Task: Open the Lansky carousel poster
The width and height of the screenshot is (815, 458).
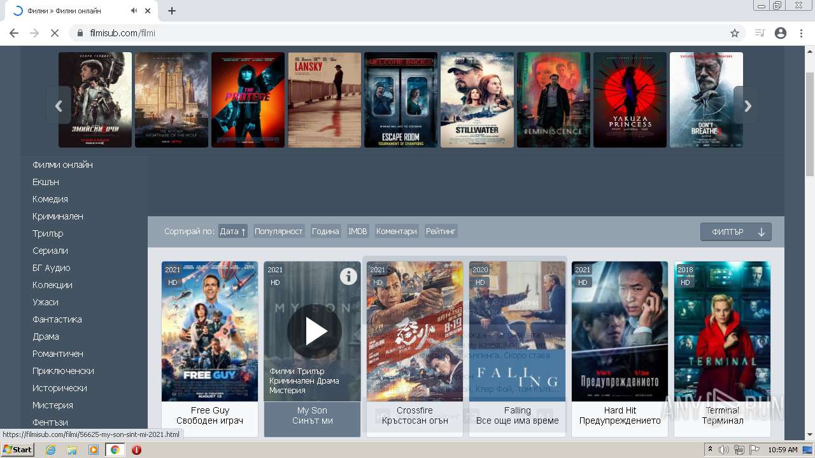Action: tap(324, 100)
